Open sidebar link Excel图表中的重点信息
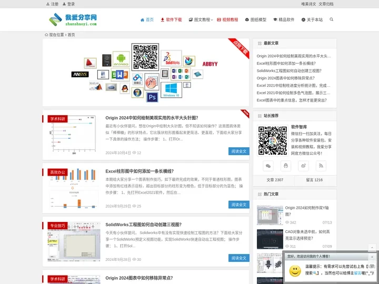This screenshot has height=284, width=379. pos(292,100)
